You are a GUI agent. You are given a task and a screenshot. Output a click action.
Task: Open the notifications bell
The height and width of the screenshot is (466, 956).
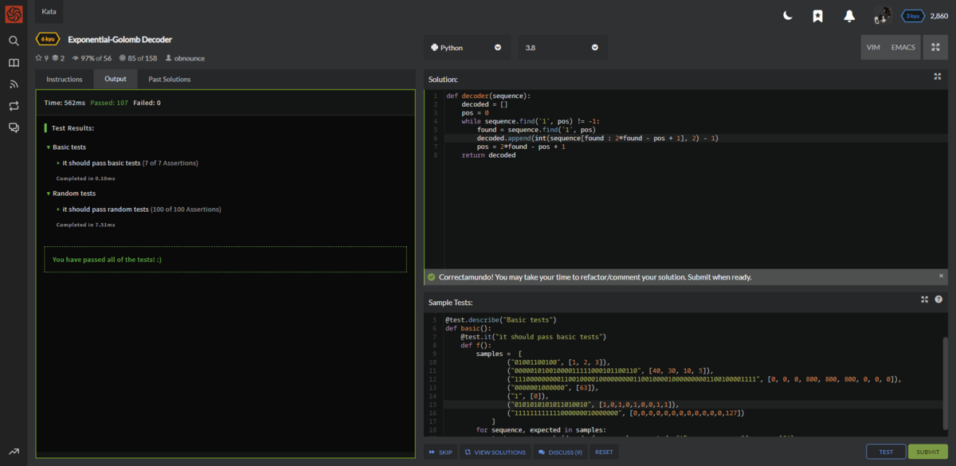pyautogui.click(x=849, y=16)
